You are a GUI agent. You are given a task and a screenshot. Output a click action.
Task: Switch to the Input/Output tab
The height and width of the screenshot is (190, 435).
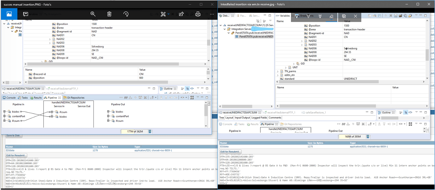(x=242, y=118)
